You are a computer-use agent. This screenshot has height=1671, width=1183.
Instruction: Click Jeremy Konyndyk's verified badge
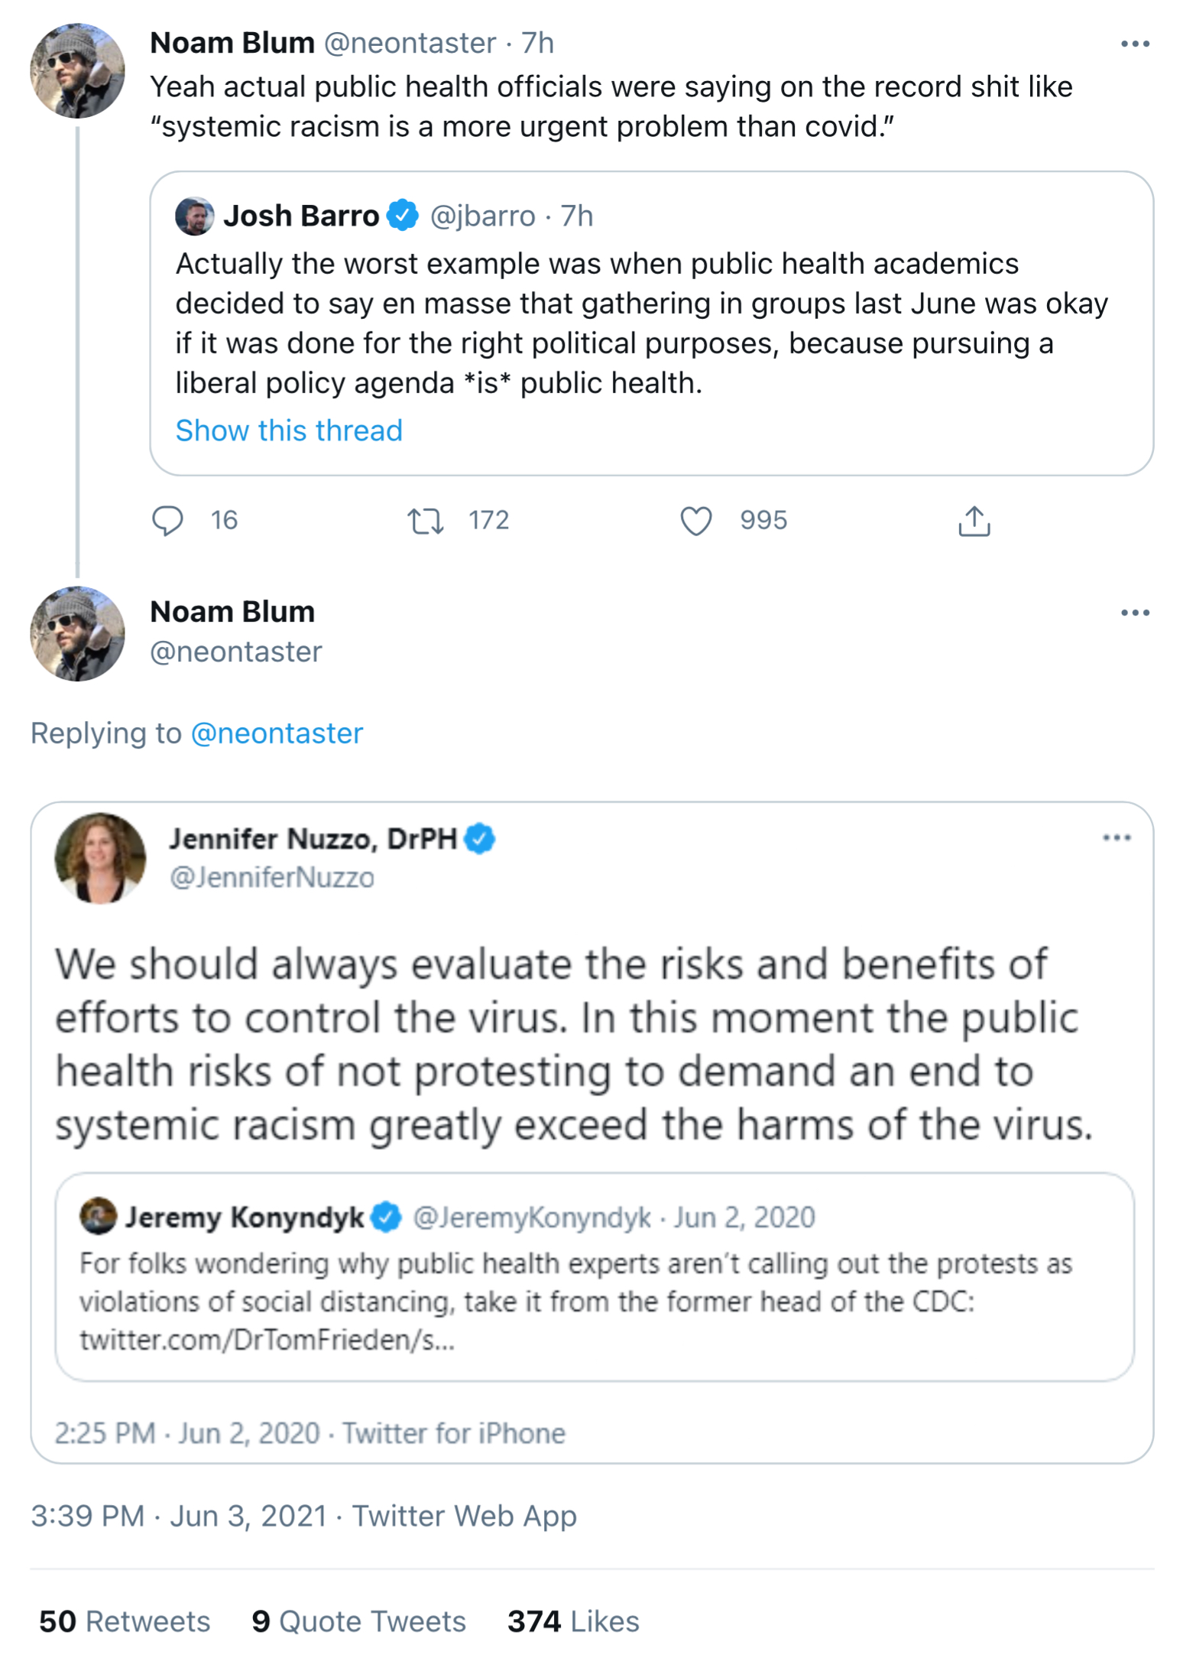387,1217
